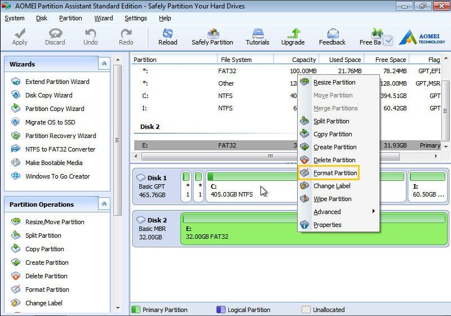Choose Wipe Partition in context menu
451x316 pixels.
339,199
